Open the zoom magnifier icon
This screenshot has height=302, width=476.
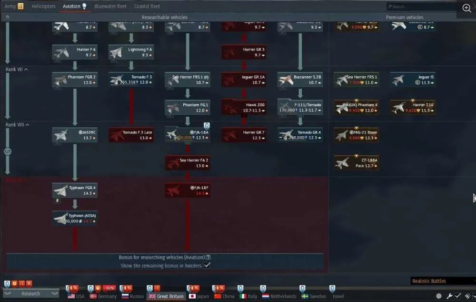(x=466, y=8)
